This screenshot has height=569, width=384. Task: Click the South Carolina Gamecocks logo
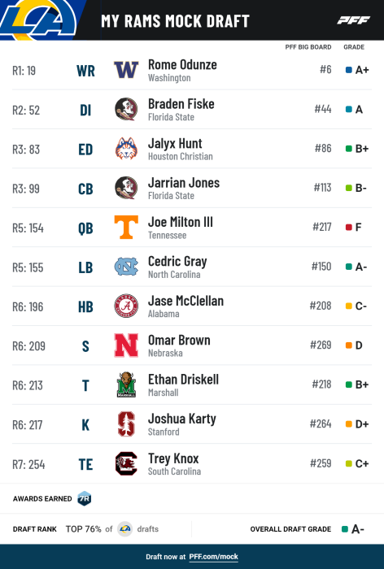pos(126,463)
